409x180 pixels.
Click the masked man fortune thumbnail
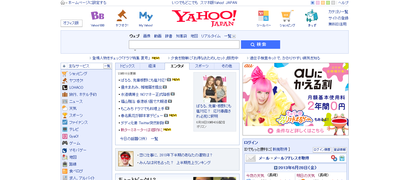pos(126,159)
